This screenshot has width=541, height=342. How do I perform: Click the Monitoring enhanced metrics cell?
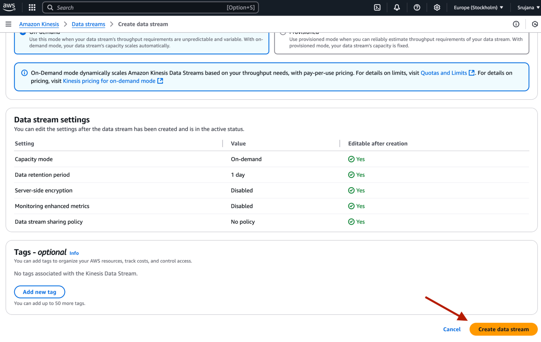[52, 206]
